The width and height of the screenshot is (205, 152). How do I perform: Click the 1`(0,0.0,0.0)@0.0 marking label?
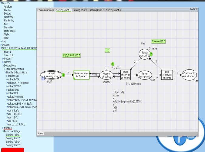click(x=71, y=56)
